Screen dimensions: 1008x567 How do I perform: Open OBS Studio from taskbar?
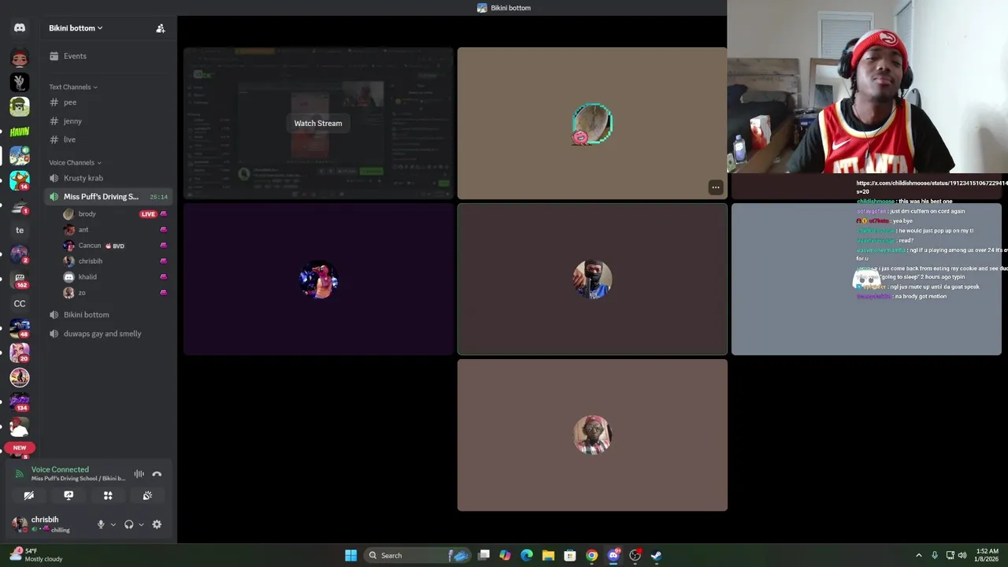(x=635, y=555)
